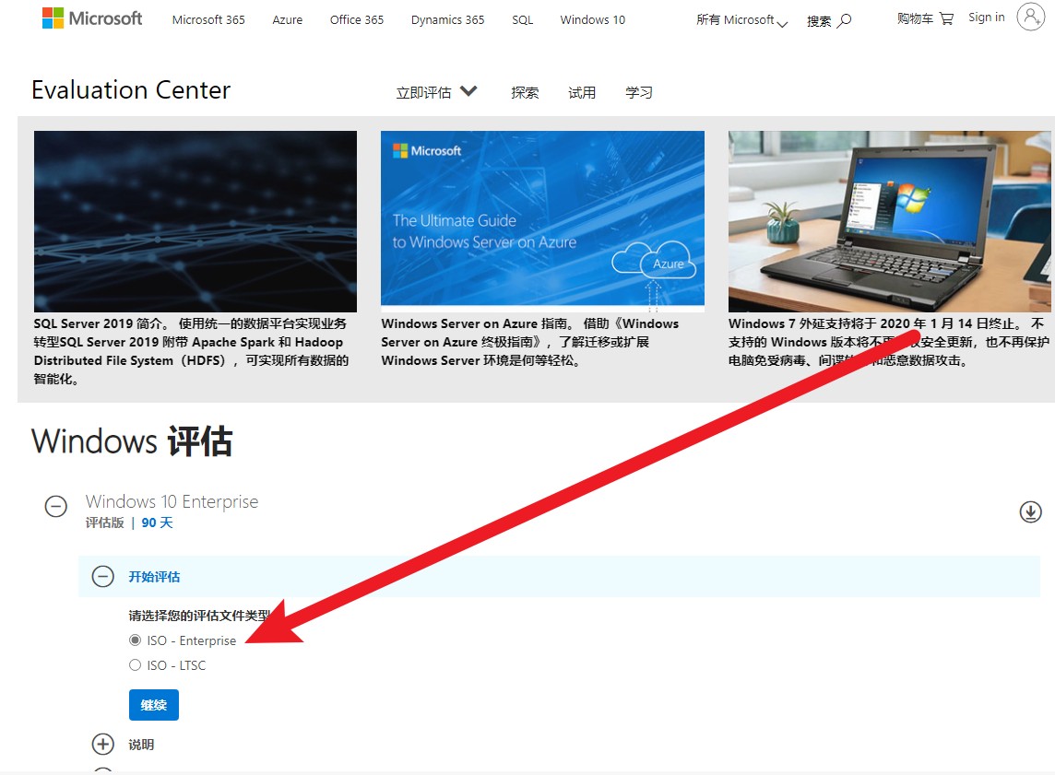
Task: Open the 立即评估 dropdown
Action: pos(436,92)
